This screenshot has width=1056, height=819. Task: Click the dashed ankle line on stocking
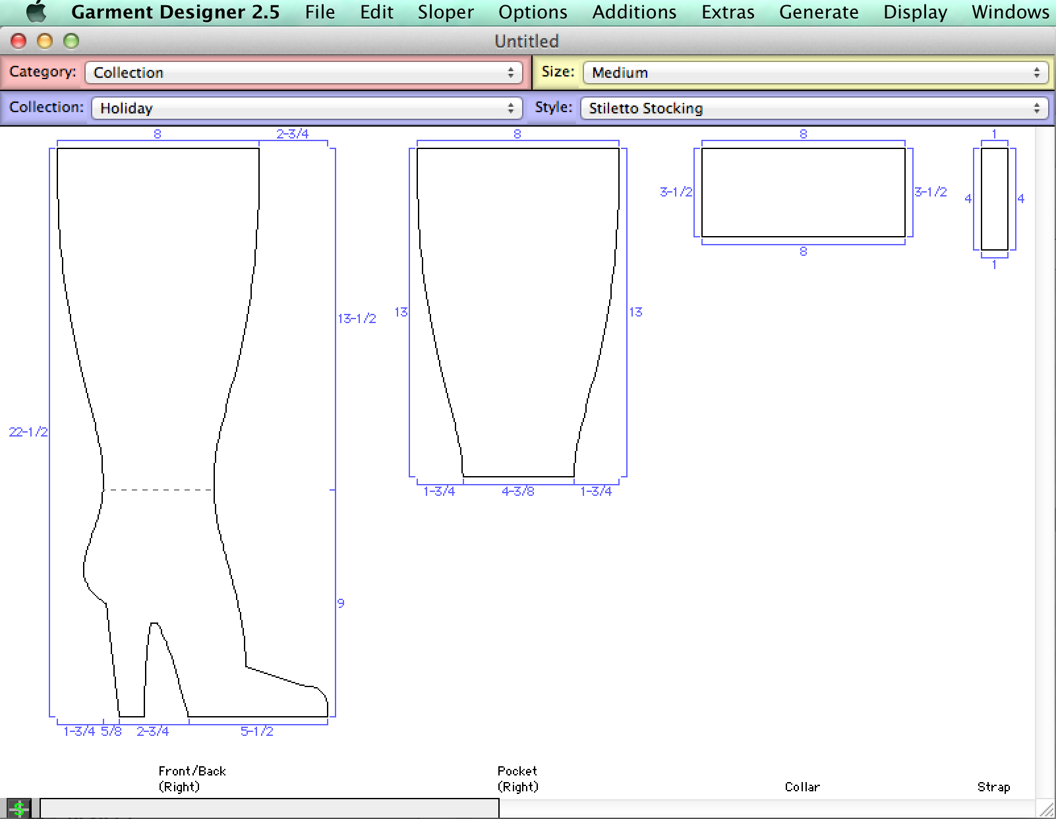click(x=158, y=490)
